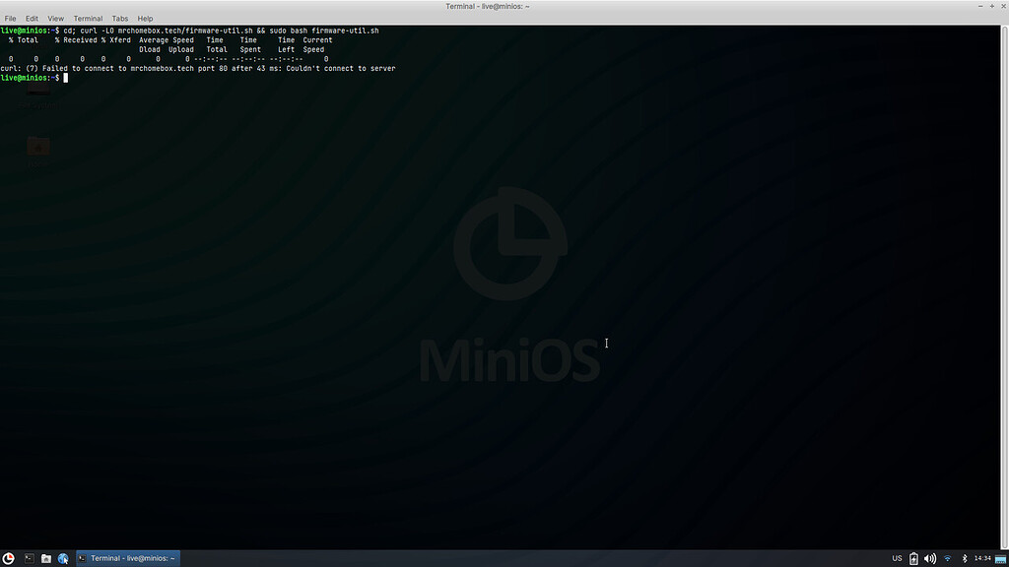
Task: Open Bluetooth settings from the tray
Action: click(x=963, y=558)
